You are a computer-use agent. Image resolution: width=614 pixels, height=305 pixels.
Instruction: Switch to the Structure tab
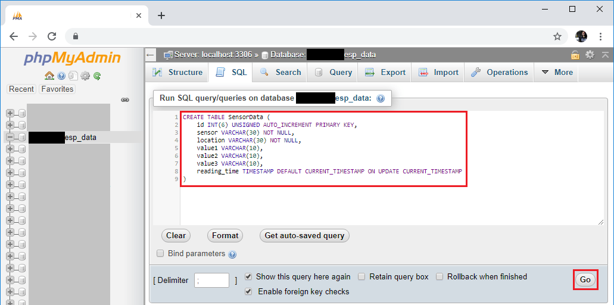tap(177, 73)
